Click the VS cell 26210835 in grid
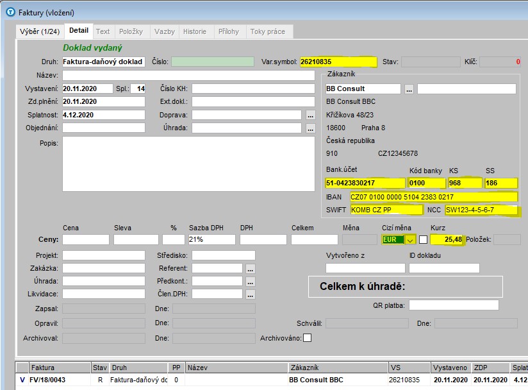528x390 pixels. (409, 380)
